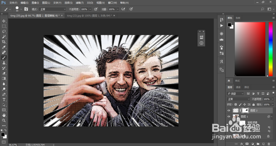276x146 pixels.
Task: Toggle visibility of 智能滤镜
Action: click(237, 123)
